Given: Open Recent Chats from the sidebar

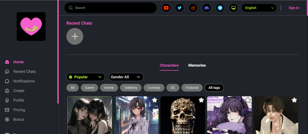Looking at the screenshot, I should 25,72.
